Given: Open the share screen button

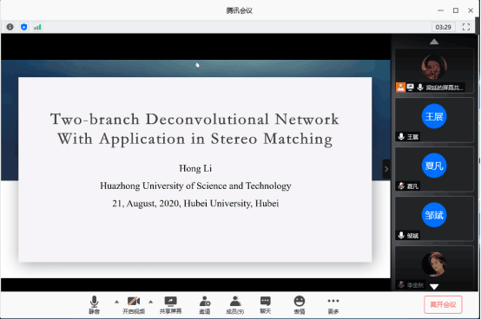Looking at the screenshot, I should tap(170, 305).
